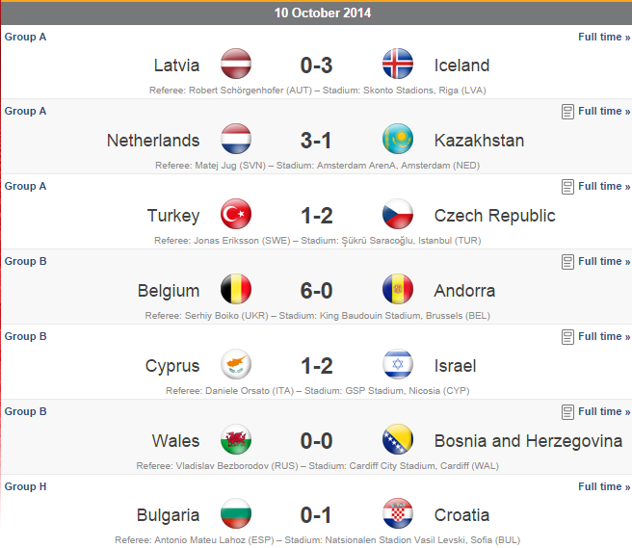Click the 10 October 2014 date header

click(x=323, y=13)
